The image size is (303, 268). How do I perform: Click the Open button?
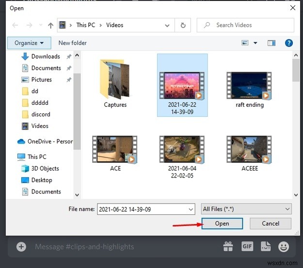pyautogui.click(x=222, y=223)
